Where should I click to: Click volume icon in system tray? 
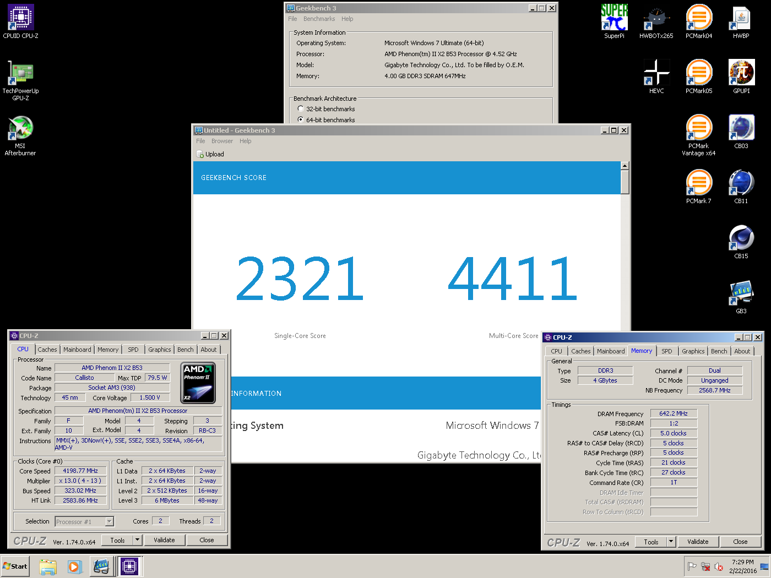coord(719,566)
